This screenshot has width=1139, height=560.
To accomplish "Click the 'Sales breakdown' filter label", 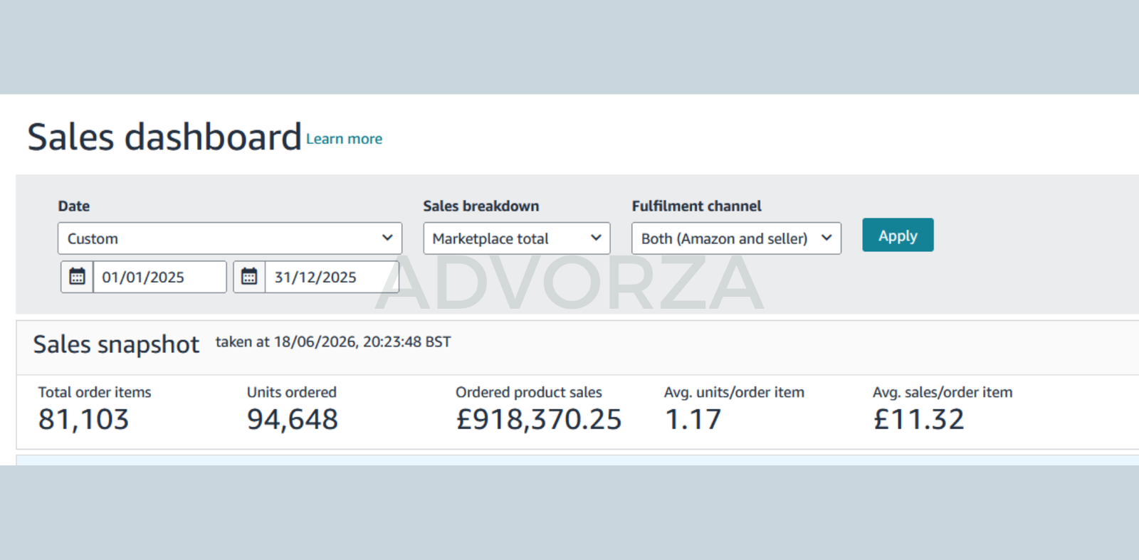I will coord(481,206).
